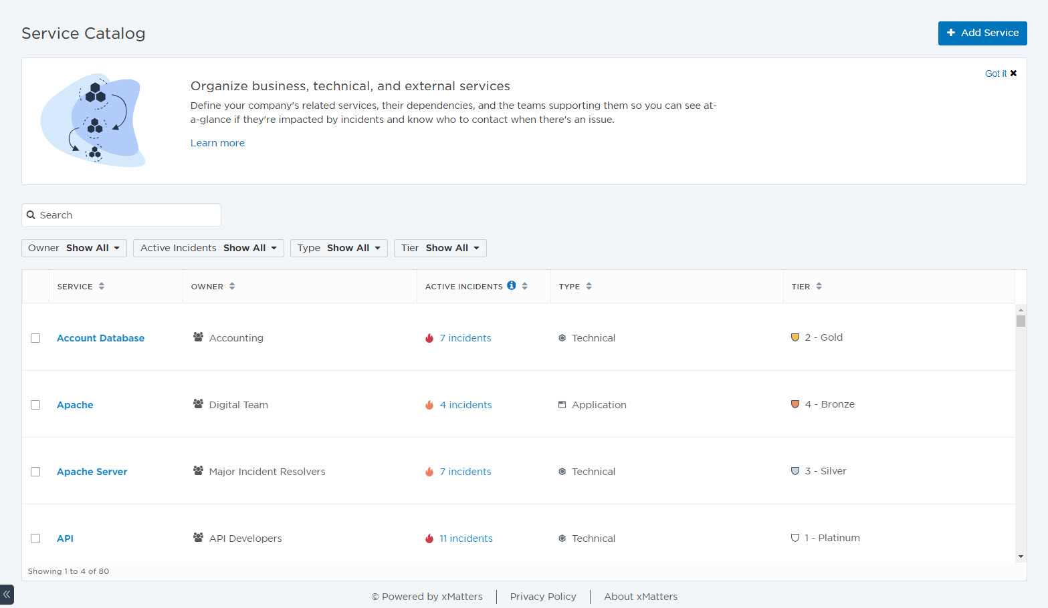Click the Bronze tier shield icon
1048x608 pixels.
coord(795,404)
